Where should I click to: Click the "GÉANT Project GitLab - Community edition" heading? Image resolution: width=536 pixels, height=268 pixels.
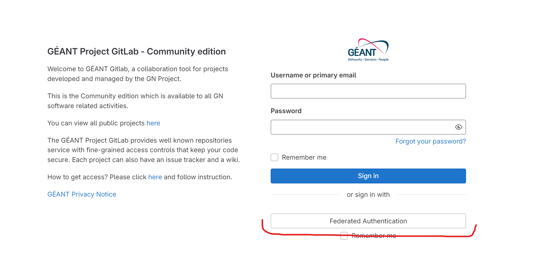point(136,52)
